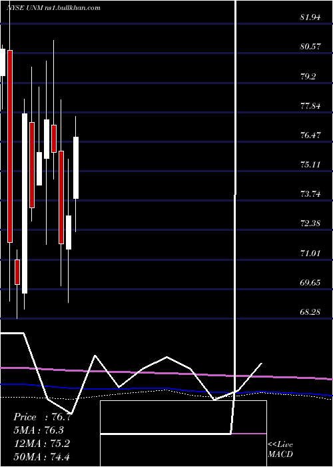
Task: Click the Price : 76.7 readout
Action: (42, 417)
